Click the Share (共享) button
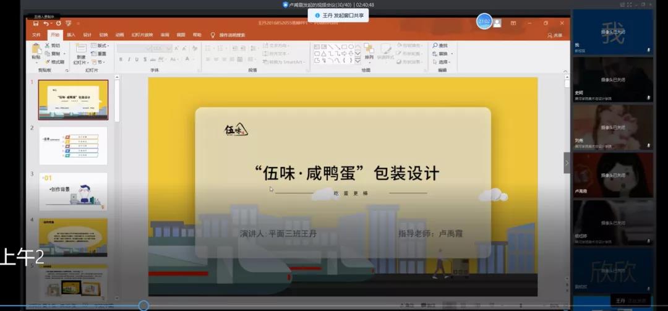Image resolution: width=668 pixels, height=311 pixels. [555, 35]
